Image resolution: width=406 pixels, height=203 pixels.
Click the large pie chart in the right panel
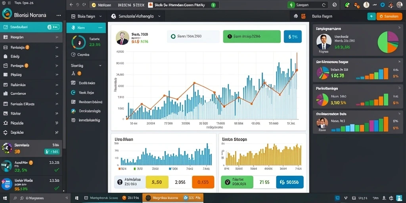[x=388, y=42]
